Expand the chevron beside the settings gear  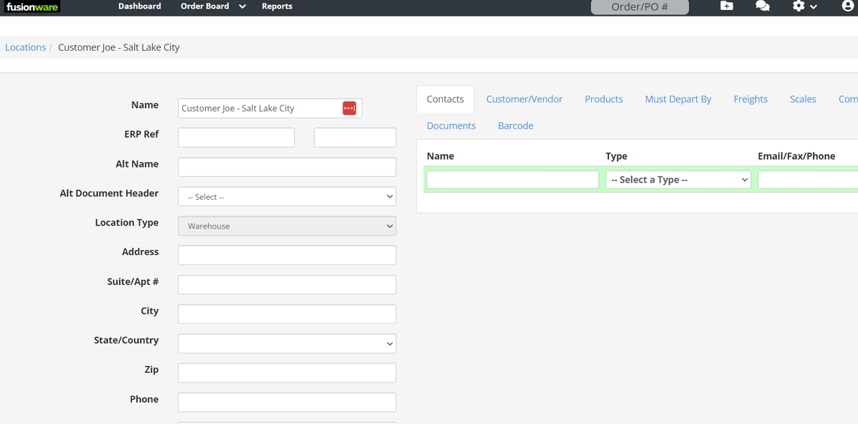pos(814,7)
